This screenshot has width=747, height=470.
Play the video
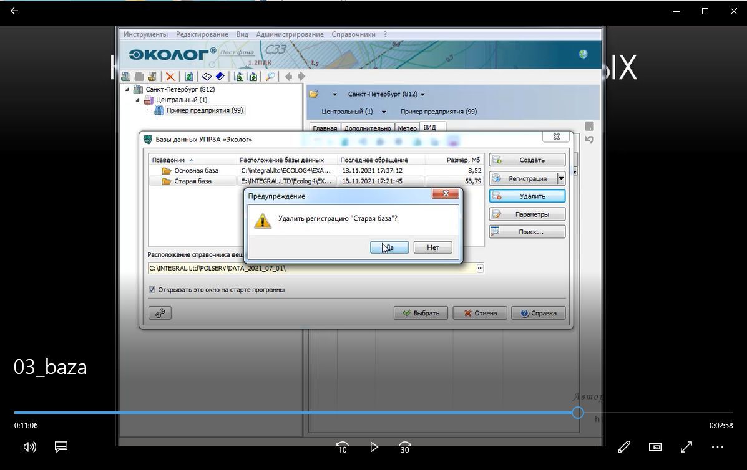tap(374, 447)
